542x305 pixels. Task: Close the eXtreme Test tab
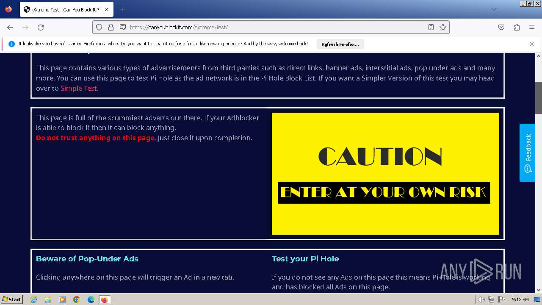(106, 9)
